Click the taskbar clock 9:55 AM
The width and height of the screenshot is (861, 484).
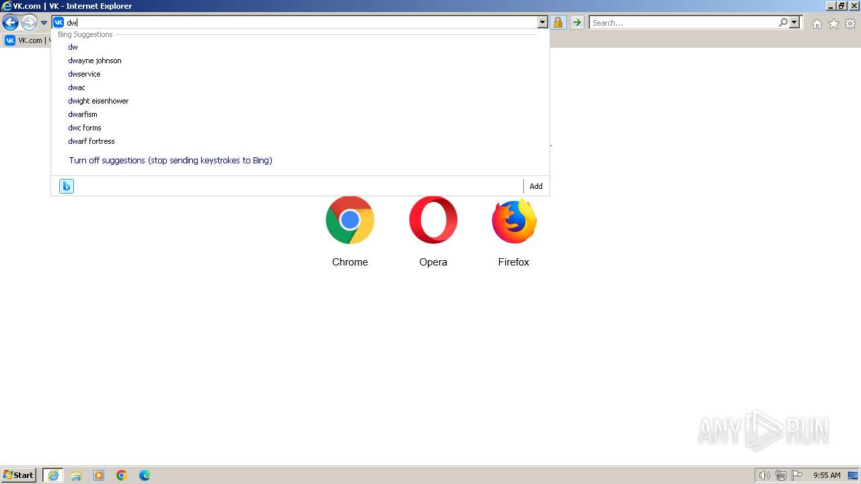click(827, 475)
